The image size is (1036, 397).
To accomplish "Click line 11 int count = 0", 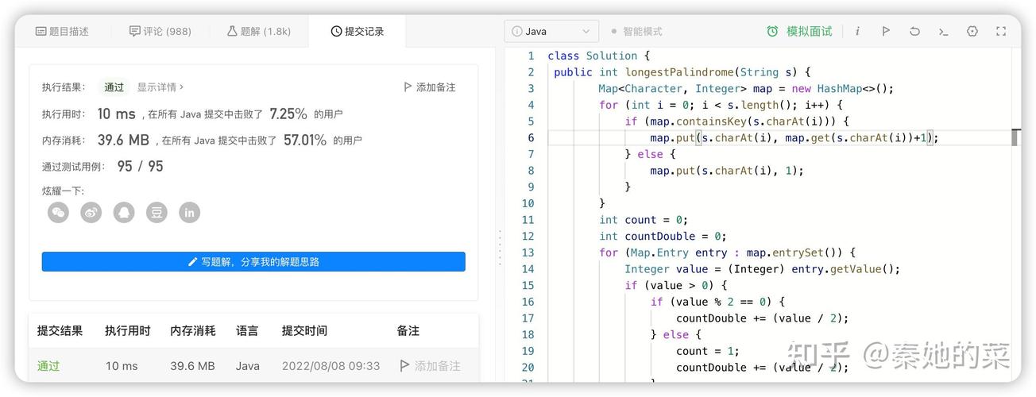I will click(x=644, y=220).
